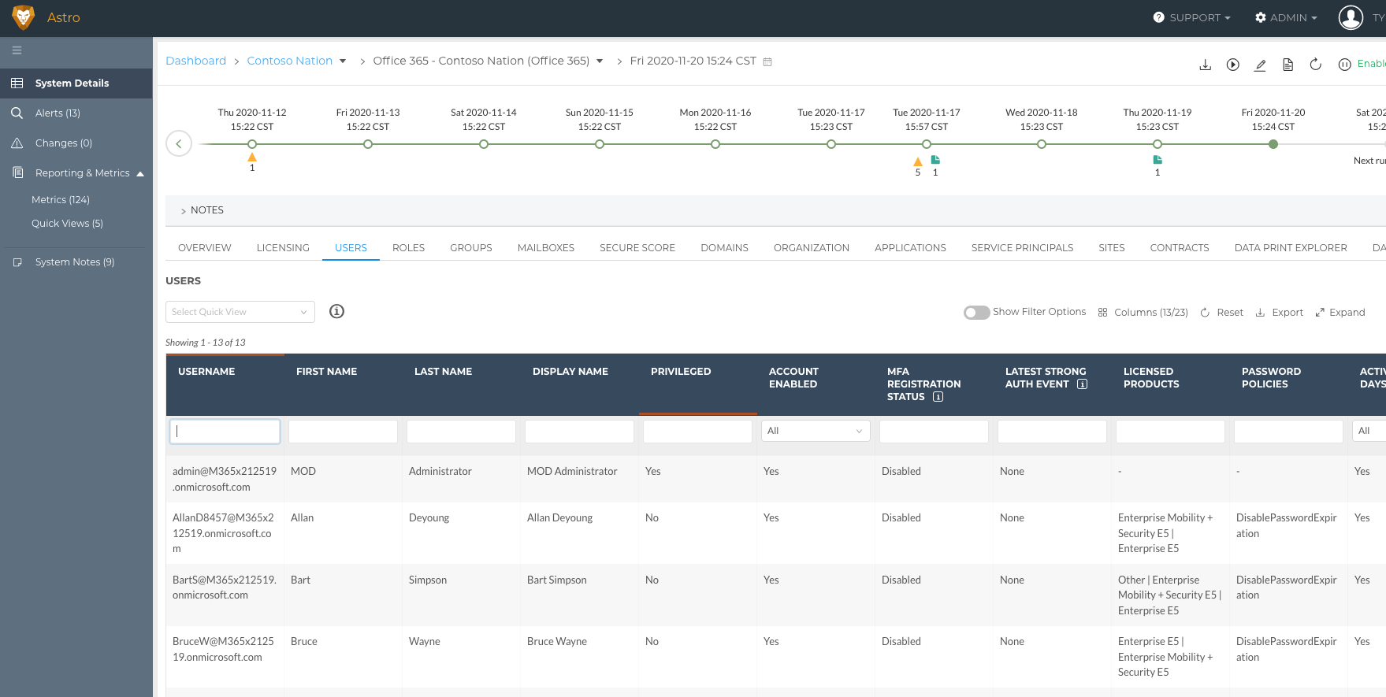
Task: Open the Account Enabled All filter dropdown
Action: 816,431
